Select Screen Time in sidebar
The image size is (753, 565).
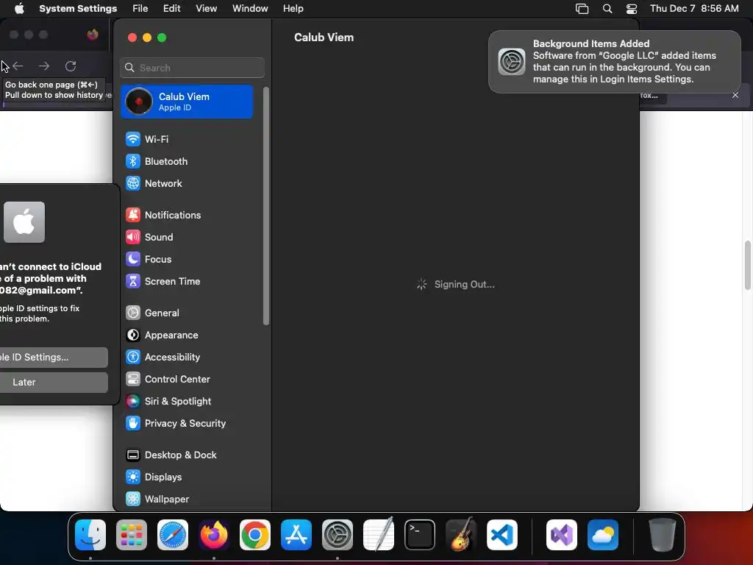[x=188, y=282]
